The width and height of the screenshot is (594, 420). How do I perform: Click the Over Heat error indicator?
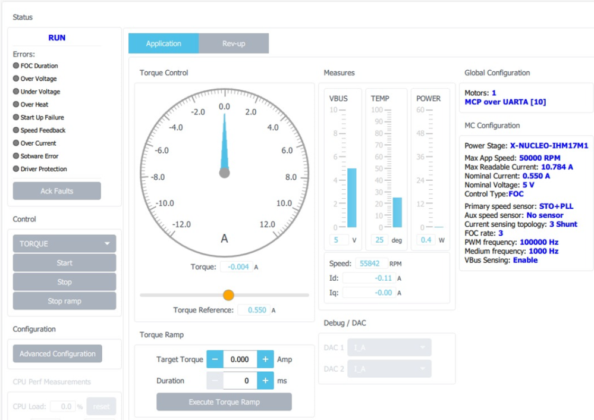16,104
